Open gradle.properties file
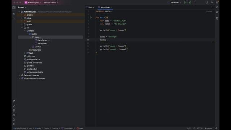 tap(33, 62)
